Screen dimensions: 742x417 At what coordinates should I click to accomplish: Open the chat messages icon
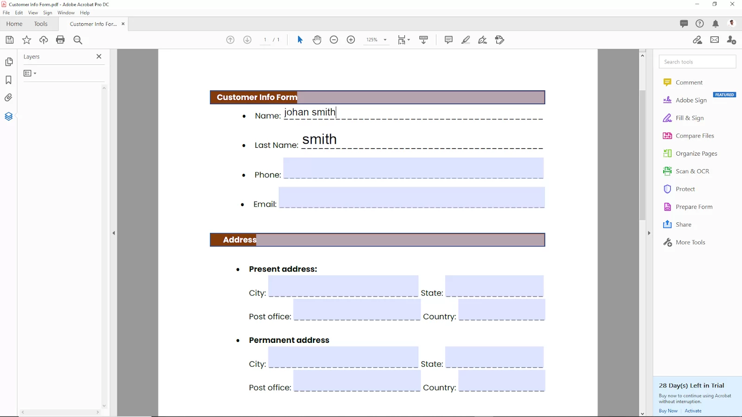pyautogui.click(x=684, y=24)
